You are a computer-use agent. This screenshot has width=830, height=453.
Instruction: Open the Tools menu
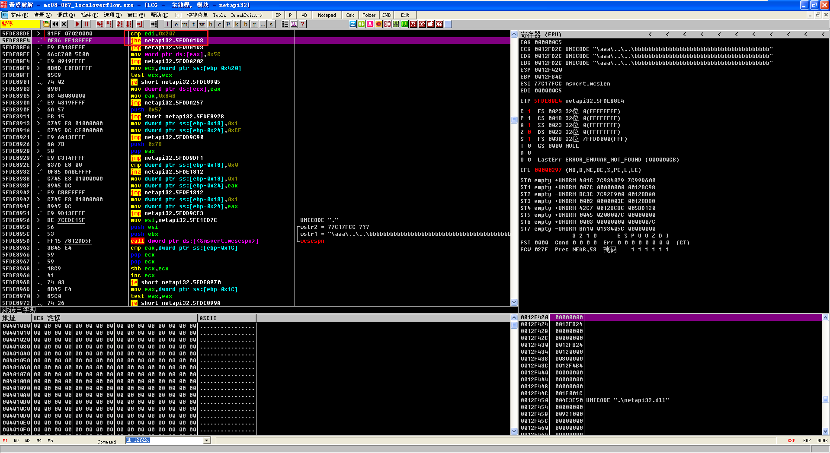pos(219,15)
